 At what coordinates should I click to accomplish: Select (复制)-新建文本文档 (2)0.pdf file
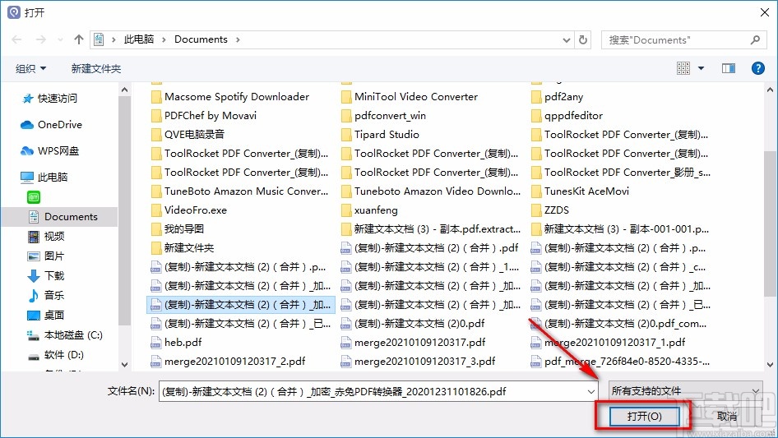413,324
